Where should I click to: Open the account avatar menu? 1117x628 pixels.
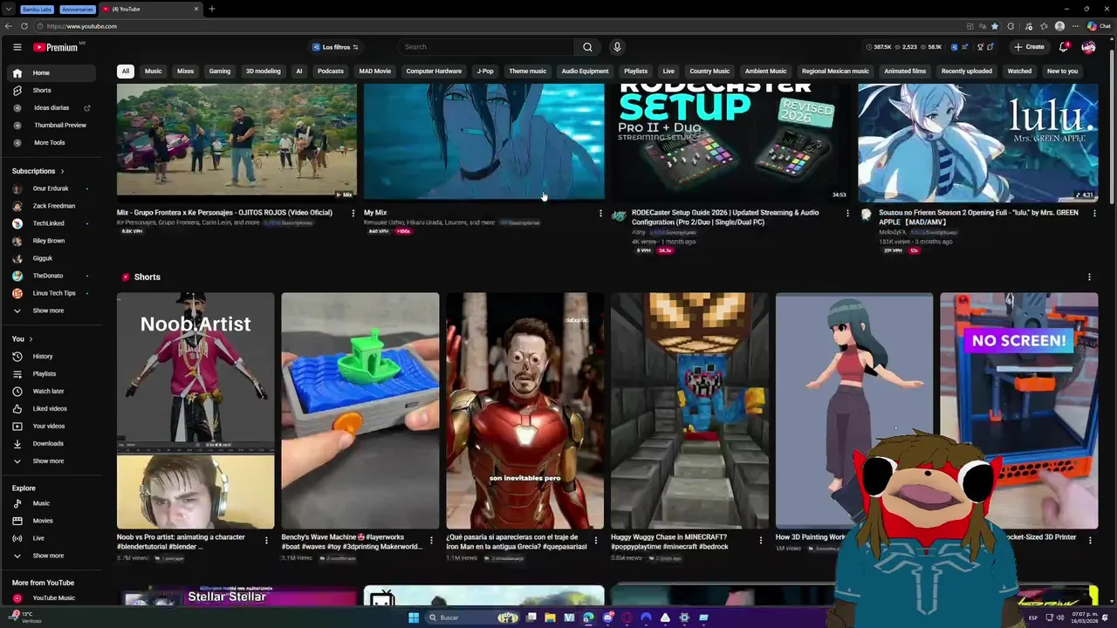(1088, 47)
